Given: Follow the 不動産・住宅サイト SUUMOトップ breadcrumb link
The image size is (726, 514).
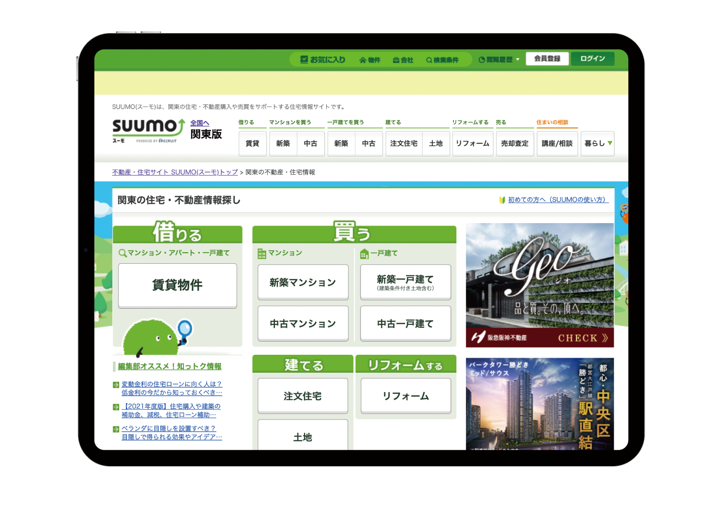Looking at the screenshot, I should 175,172.
